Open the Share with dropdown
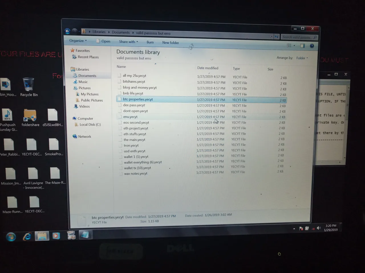Screen dimensions: 365x273 click(128, 42)
